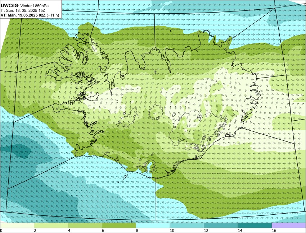Click the legend value label '4'
This screenshot has height=233, width=306.
[x=69, y=230]
